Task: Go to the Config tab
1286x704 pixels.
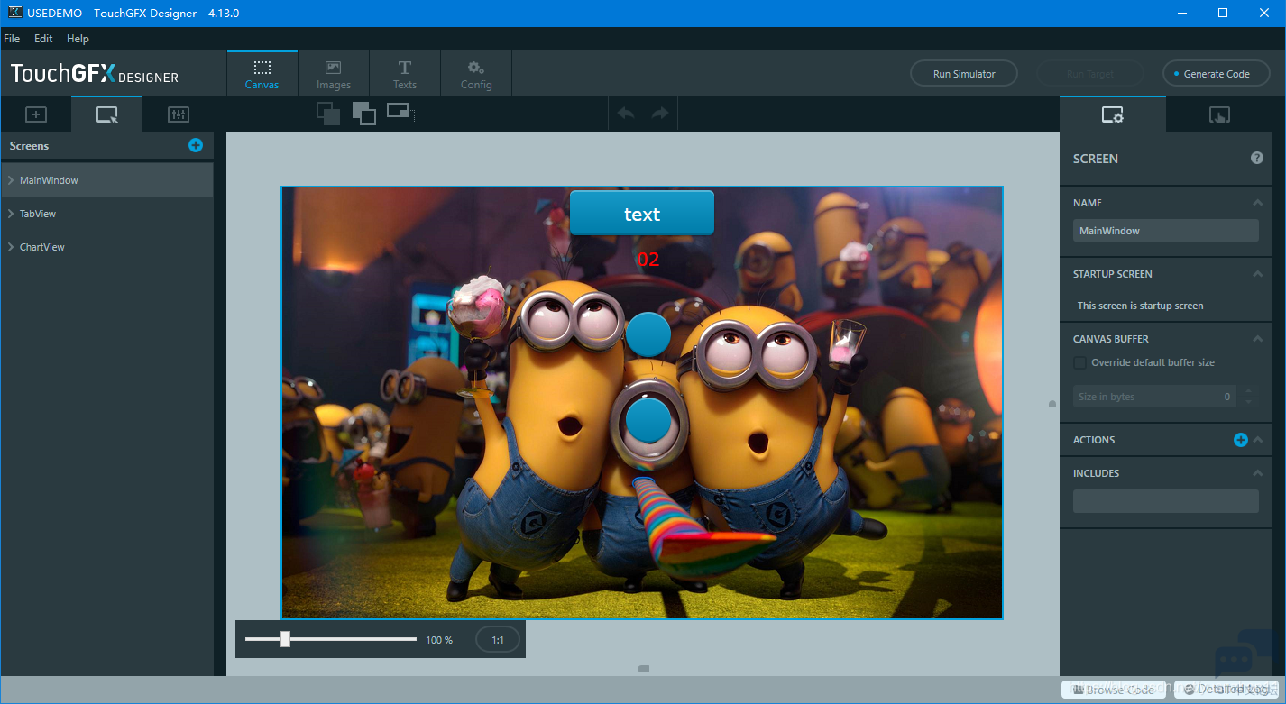Action: coord(476,74)
